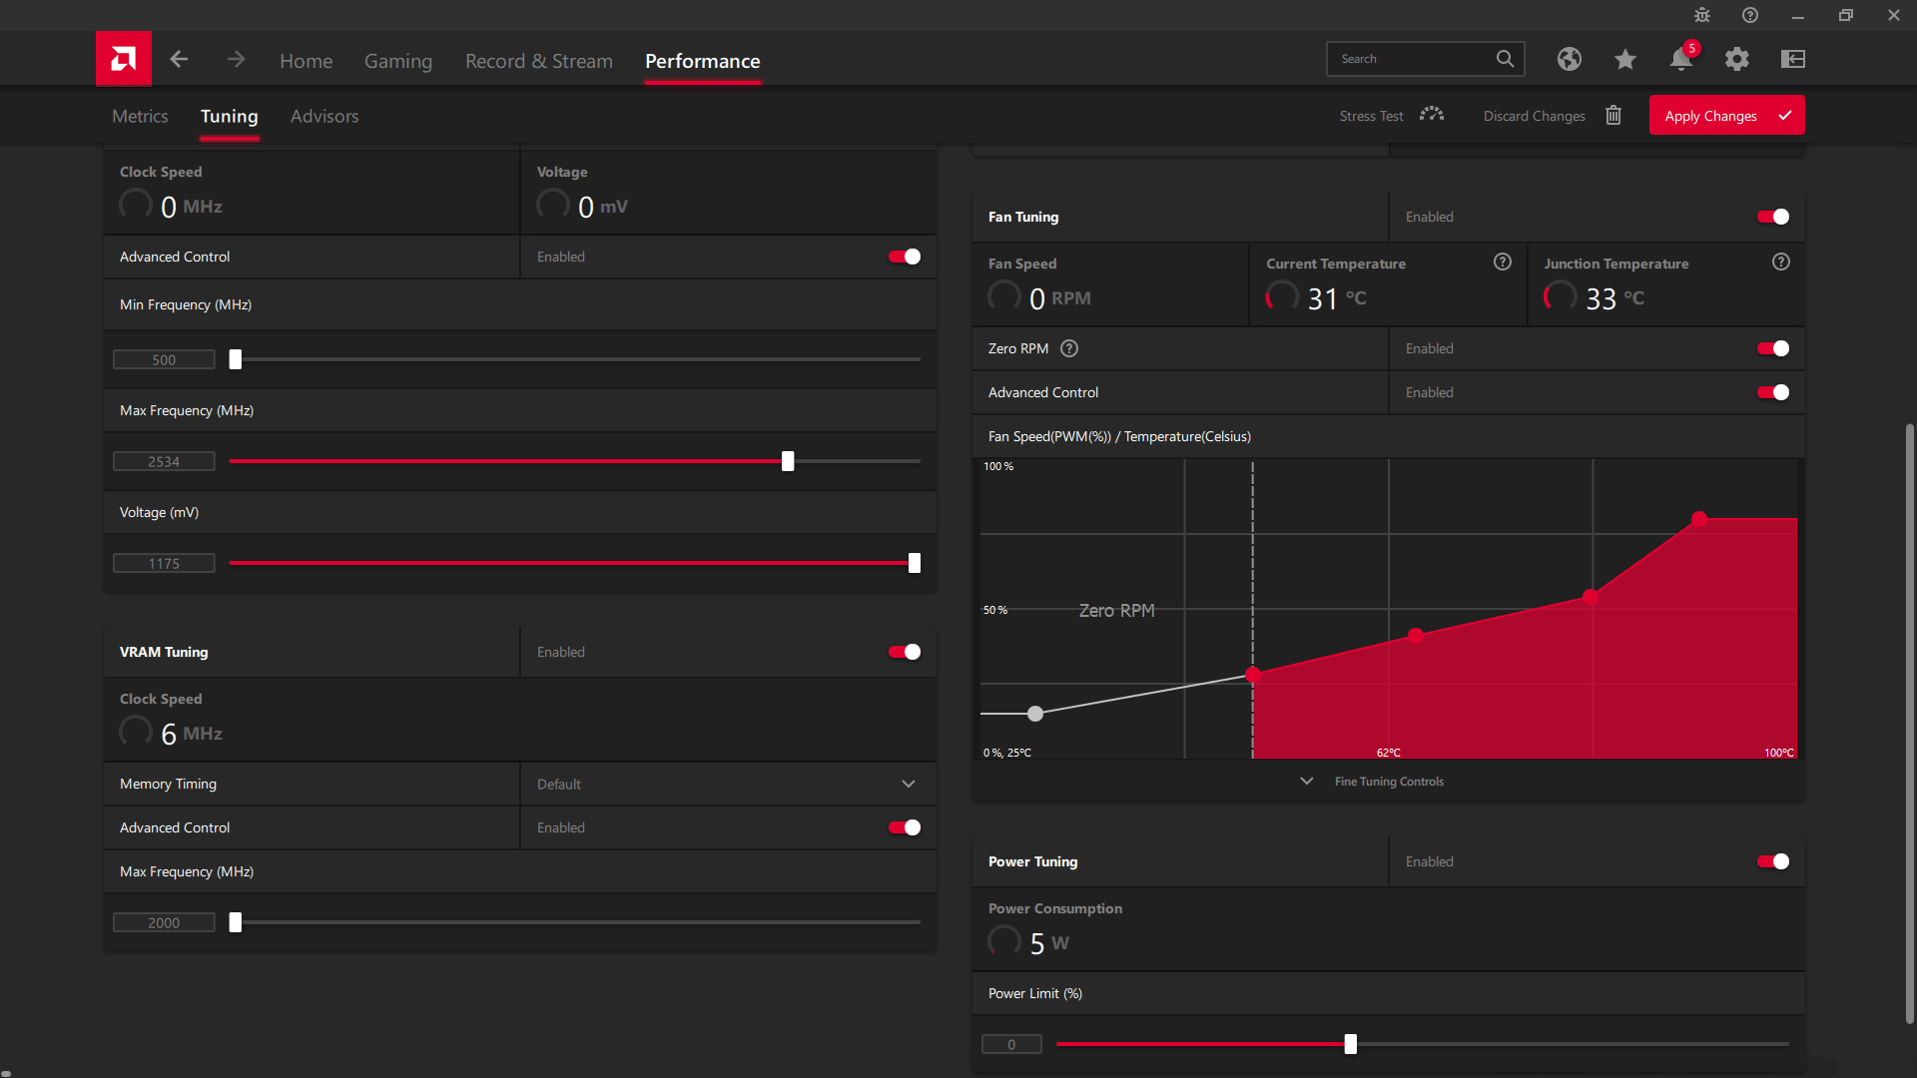Disable Power Tuning switch
Screen dimensions: 1917x1078
1773,861
